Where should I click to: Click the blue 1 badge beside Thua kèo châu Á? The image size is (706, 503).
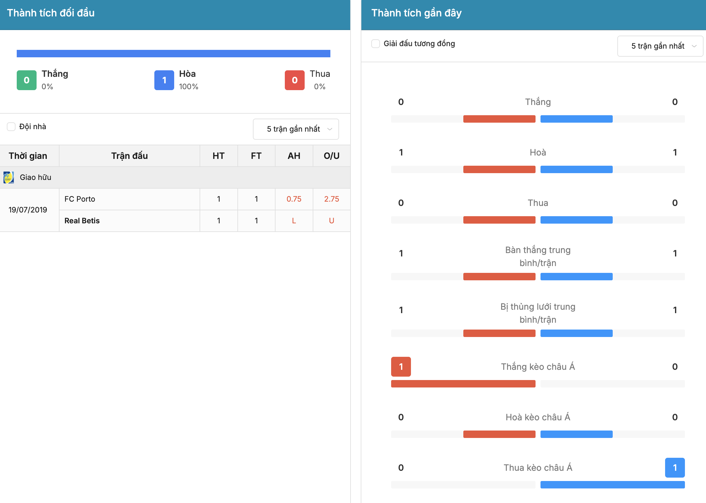pyautogui.click(x=675, y=468)
